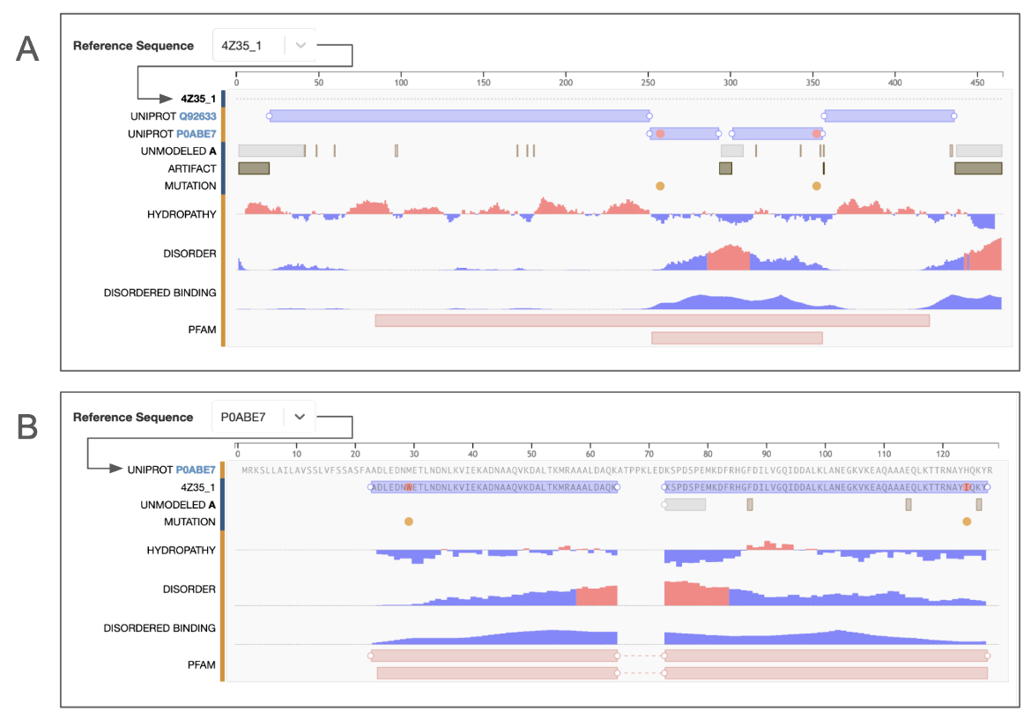Select leftmost artifact block in panel A
Screen dimensions: 1031x719
point(254,168)
